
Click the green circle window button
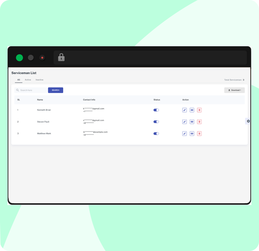tap(19, 58)
